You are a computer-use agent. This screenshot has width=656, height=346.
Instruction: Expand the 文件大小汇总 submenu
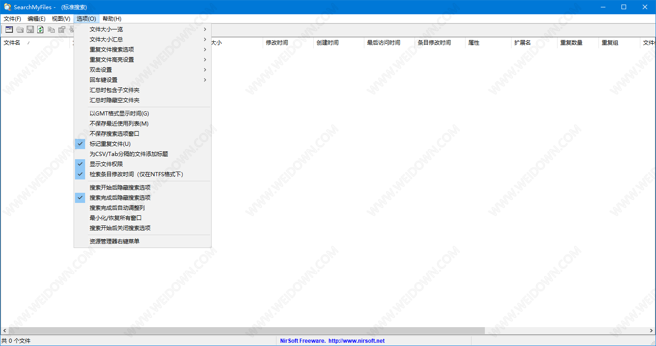click(x=143, y=39)
